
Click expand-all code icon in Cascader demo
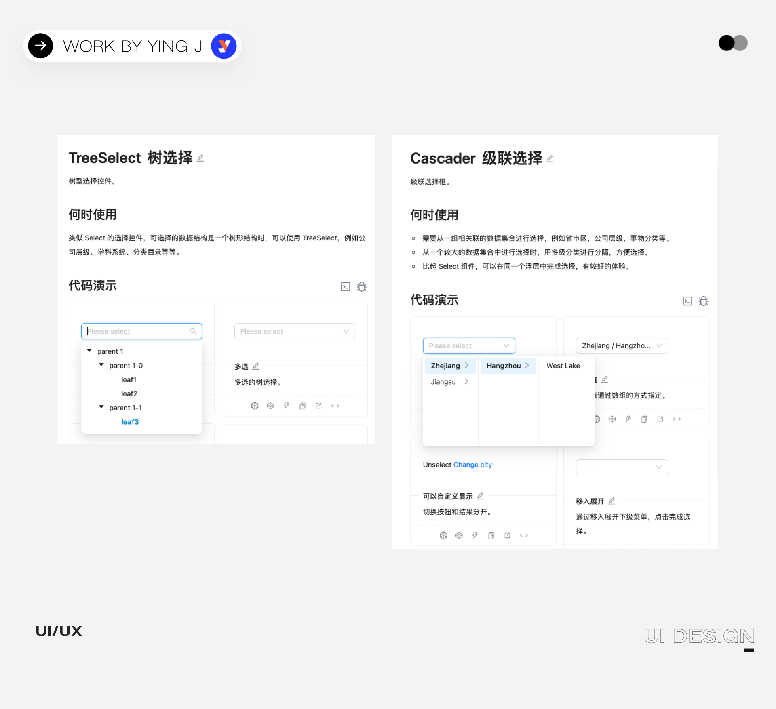(x=687, y=301)
